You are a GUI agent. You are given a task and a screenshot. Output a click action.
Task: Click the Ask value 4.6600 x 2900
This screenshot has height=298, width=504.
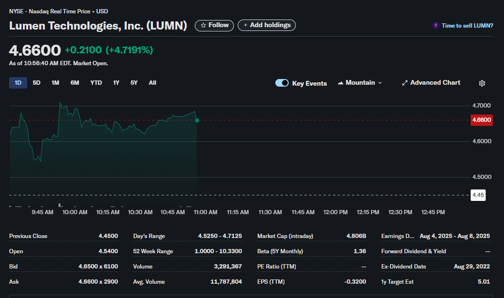[x=98, y=282]
